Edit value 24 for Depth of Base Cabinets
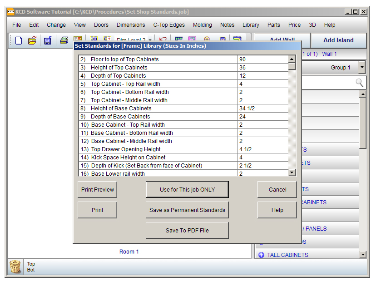Image resolution: width=381 pixels, height=291 pixels. (x=263, y=116)
